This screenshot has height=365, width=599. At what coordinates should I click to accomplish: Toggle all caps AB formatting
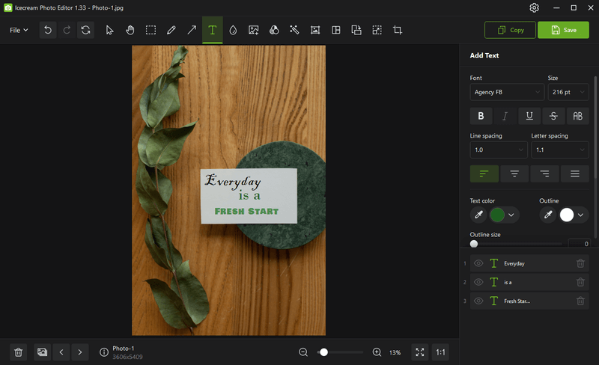(x=577, y=116)
